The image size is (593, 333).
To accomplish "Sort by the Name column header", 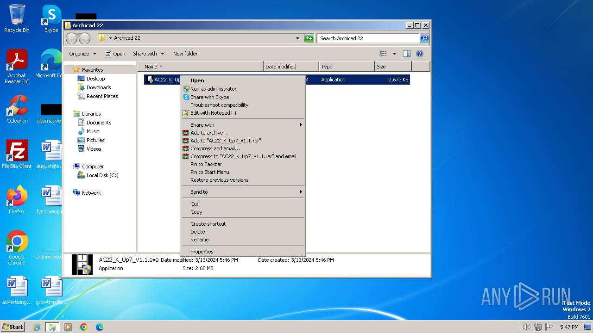I will click(x=201, y=67).
